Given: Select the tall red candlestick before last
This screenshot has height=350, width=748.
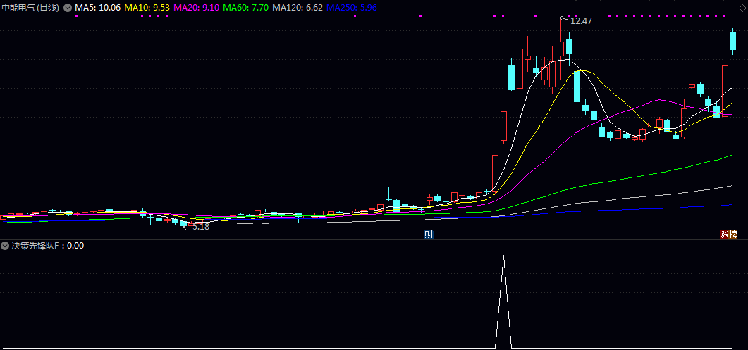Looking at the screenshot, I should (x=725, y=91).
